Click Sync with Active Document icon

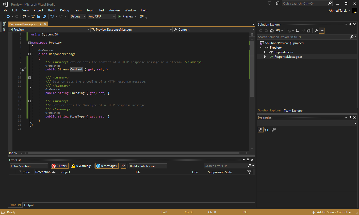point(297,31)
